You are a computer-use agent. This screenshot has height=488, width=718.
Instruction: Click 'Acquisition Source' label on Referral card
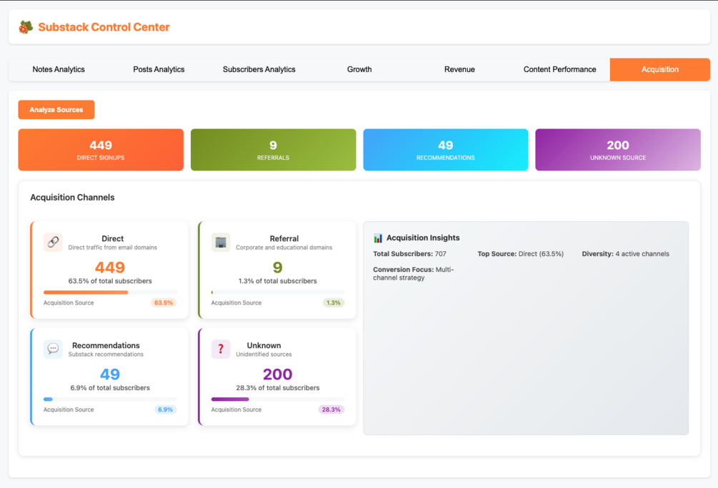coord(236,303)
